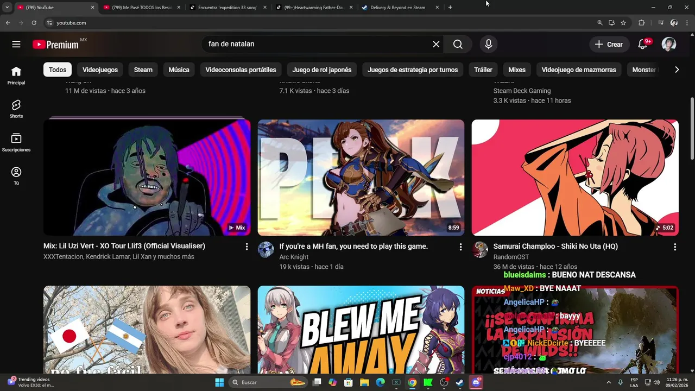
Task: Open Chrome media controls icon
Action: click(x=661, y=23)
